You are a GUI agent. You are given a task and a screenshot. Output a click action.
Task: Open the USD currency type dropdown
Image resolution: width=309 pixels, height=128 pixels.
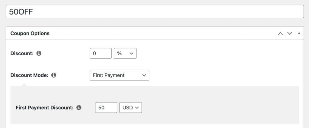click(130, 108)
